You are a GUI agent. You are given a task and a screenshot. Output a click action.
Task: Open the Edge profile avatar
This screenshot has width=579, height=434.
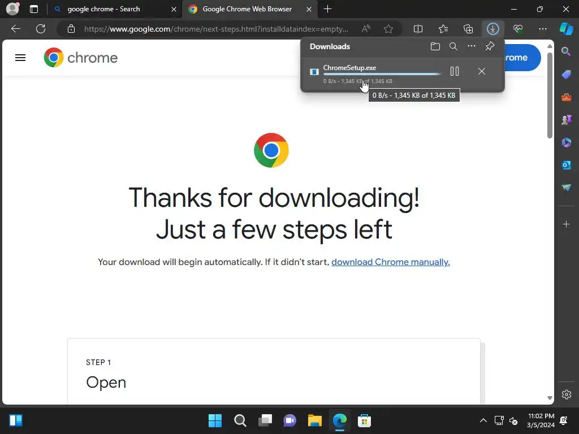pos(12,9)
